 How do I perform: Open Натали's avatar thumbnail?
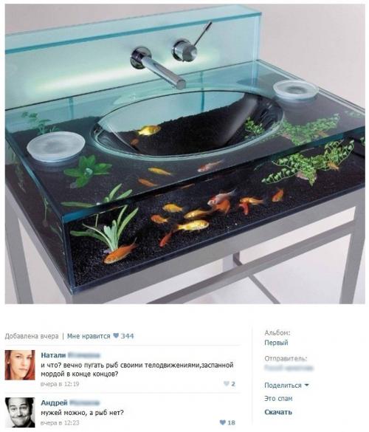click(x=20, y=365)
